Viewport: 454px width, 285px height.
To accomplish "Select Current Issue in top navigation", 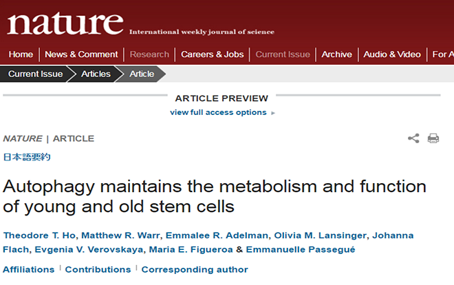I will pos(283,54).
